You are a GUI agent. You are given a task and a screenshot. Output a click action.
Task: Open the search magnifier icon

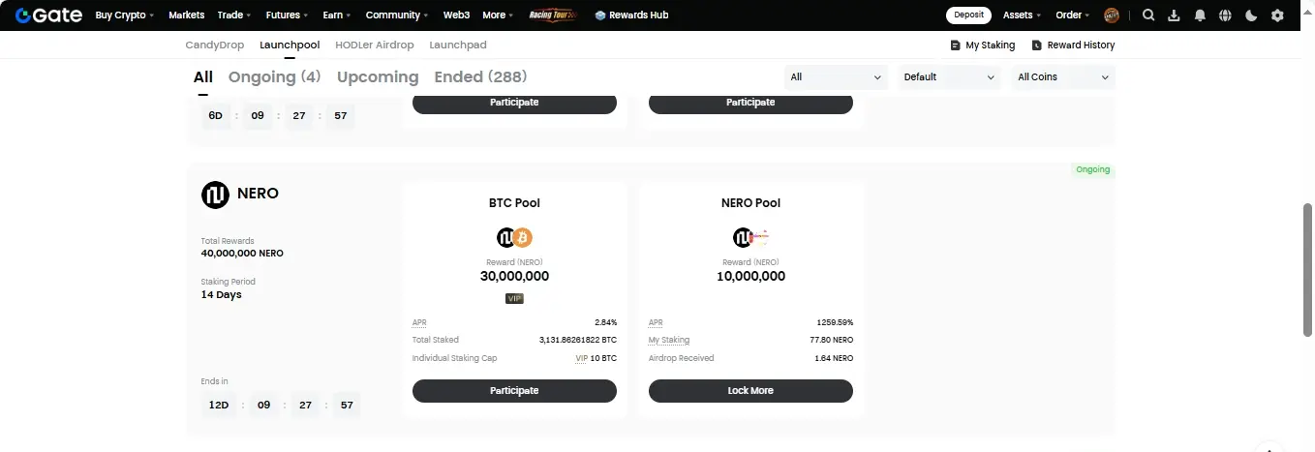(1148, 15)
